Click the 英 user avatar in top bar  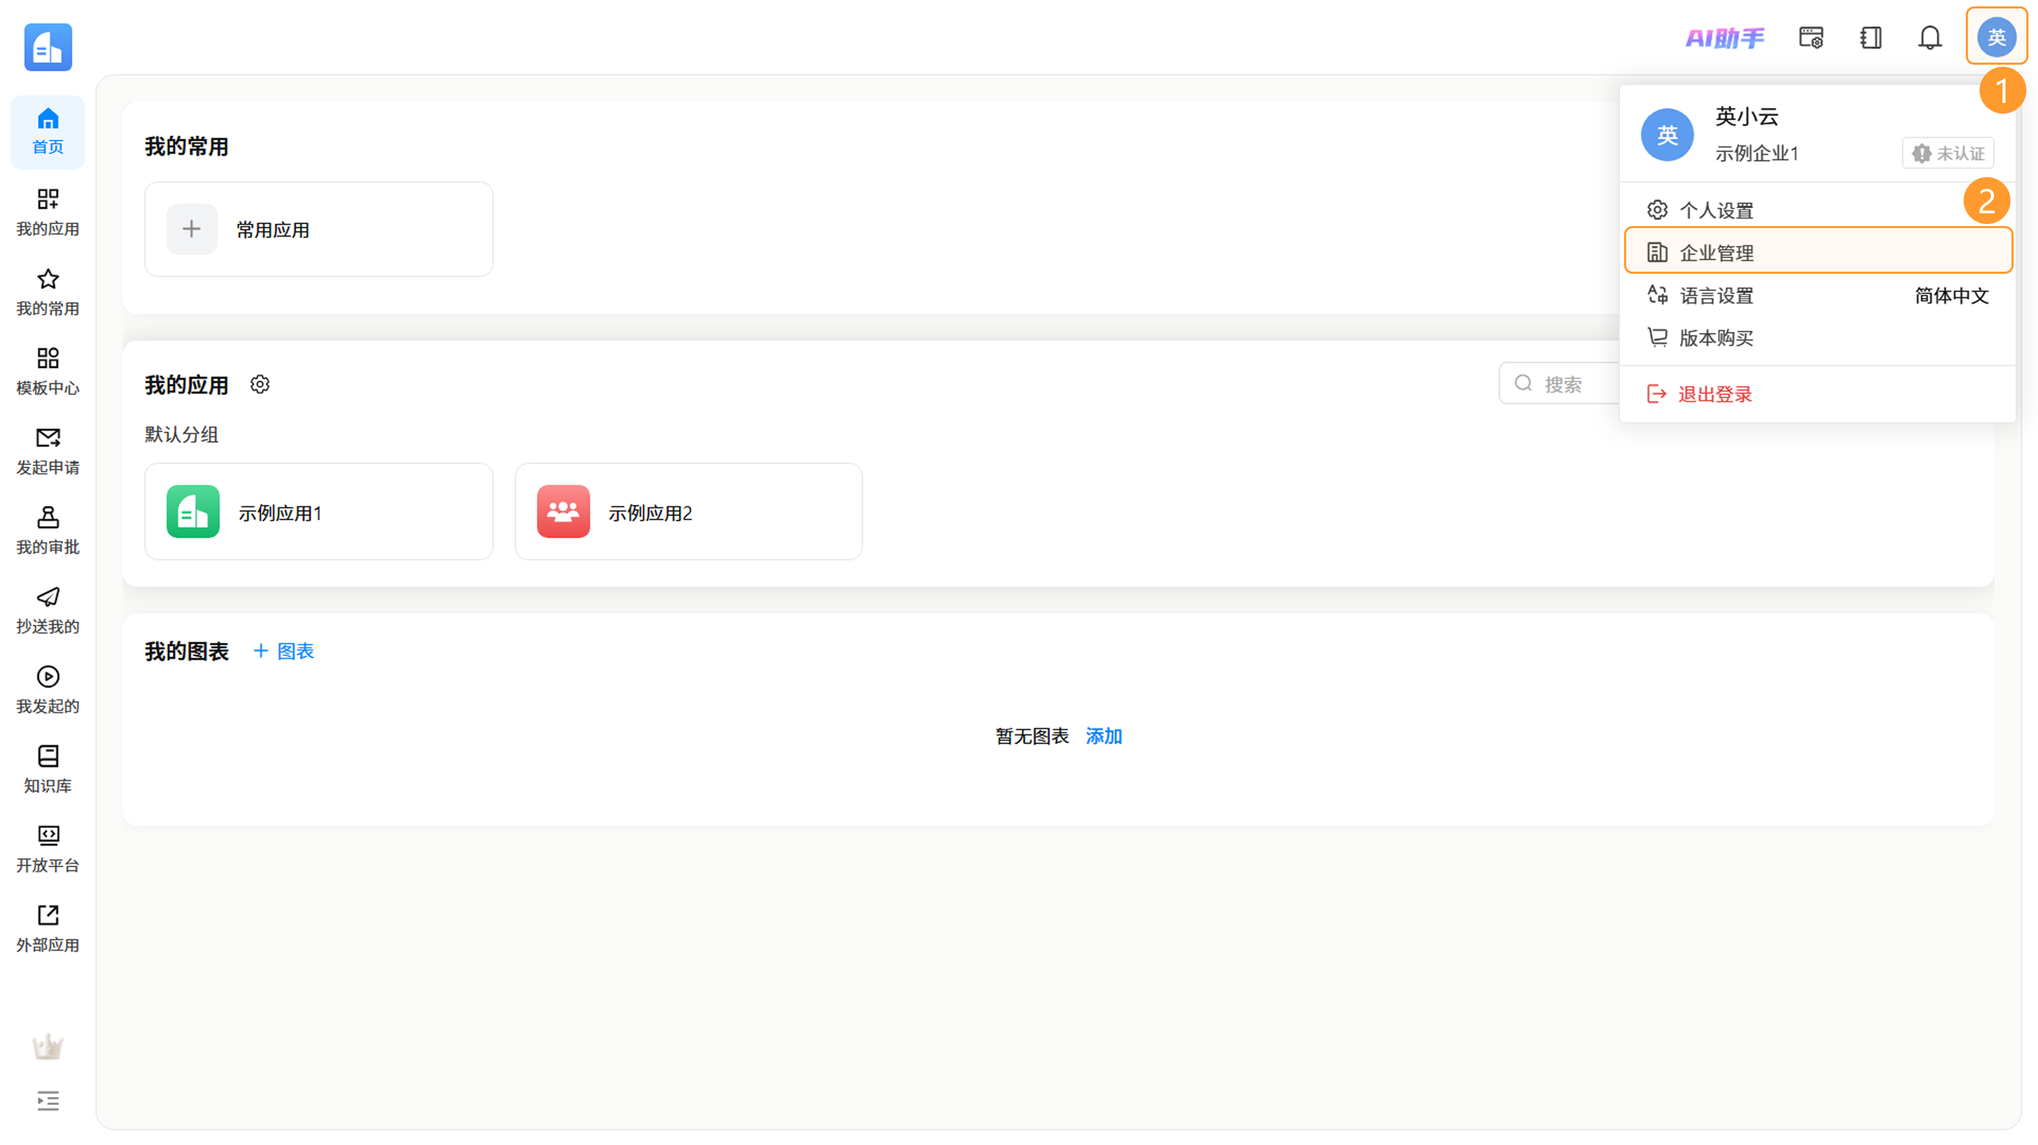[x=1996, y=37]
